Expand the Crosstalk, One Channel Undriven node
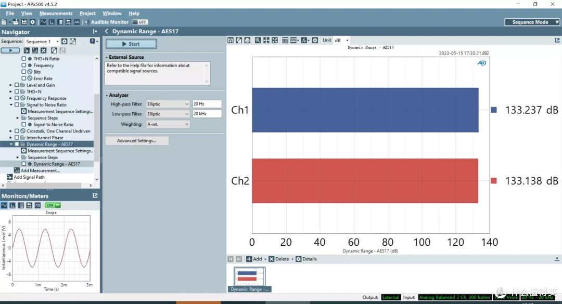 tap(11, 131)
